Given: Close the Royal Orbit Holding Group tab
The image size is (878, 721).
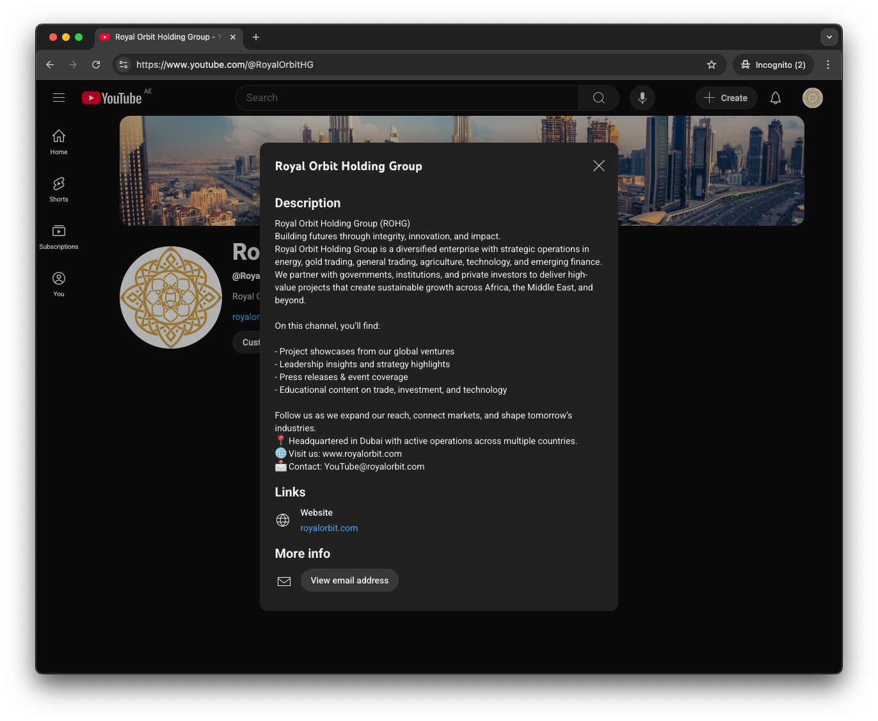Looking at the screenshot, I should pos(233,37).
